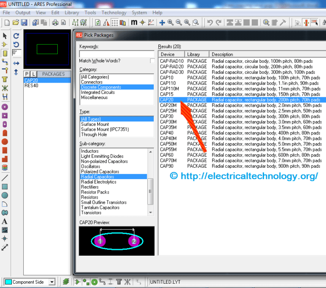
Task: Click the horizontal mirror arrow icon
Action: 16,63
